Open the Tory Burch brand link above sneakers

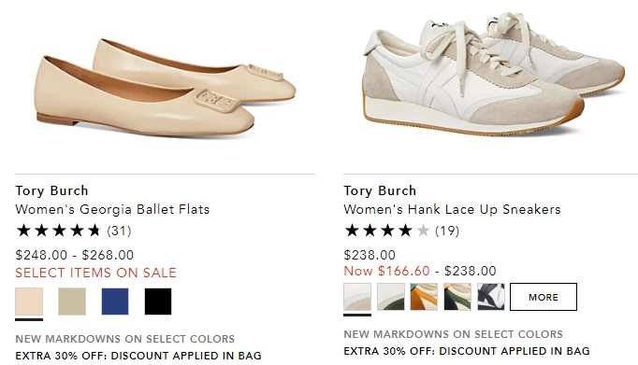click(380, 190)
